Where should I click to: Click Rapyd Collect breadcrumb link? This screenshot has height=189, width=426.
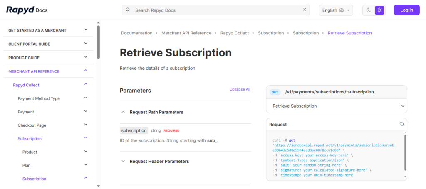[x=235, y=33]
